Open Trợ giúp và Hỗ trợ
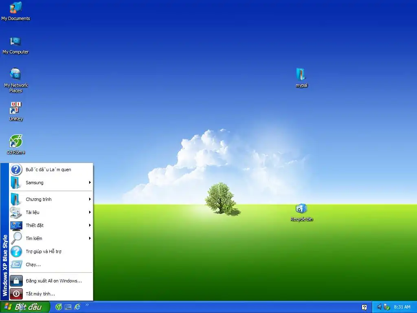Viewport: 417px width, 313px height. click(51, 251)
